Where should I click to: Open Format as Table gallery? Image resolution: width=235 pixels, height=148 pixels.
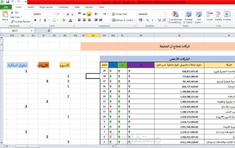point(188,17)
